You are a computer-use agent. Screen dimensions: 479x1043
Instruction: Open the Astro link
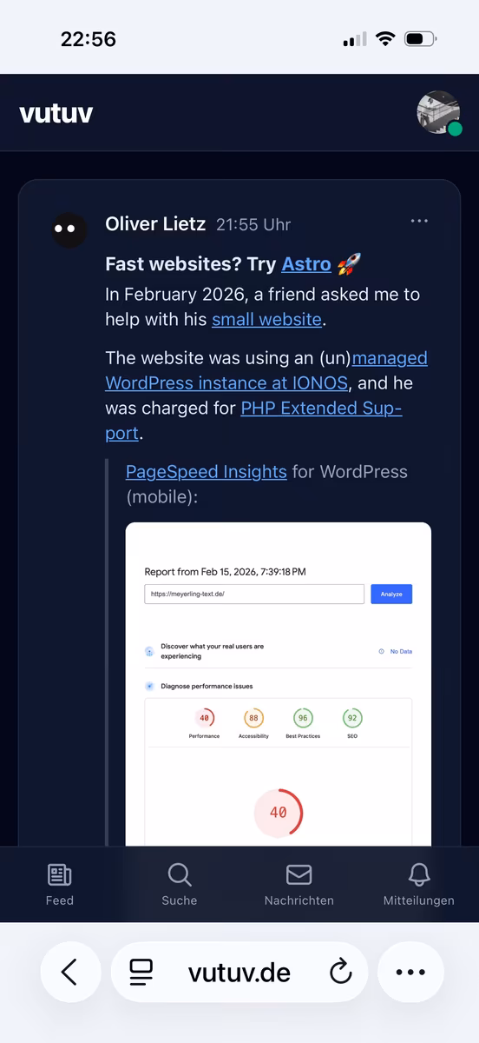pos(306,264)
